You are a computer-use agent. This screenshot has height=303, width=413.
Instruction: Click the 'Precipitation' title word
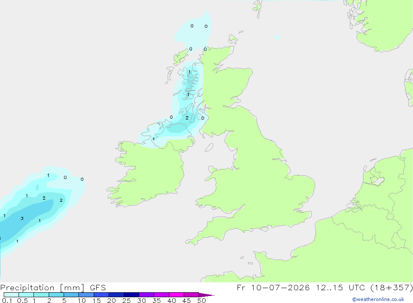point(27,288)
